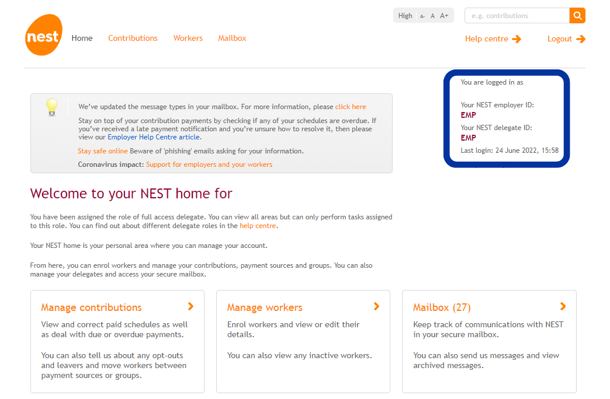The width and height of the screenshot is (610, 399).
Task: Click the Manage workers chevron arrow
Action: click(x=377, y=306)
